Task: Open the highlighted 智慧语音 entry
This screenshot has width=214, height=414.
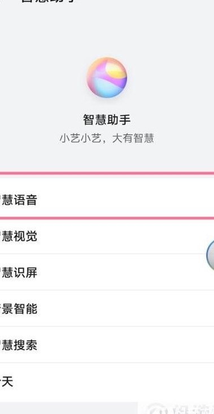Action: 107,200
